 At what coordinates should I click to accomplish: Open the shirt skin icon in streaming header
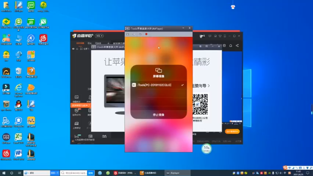click(x=220, y=36)
